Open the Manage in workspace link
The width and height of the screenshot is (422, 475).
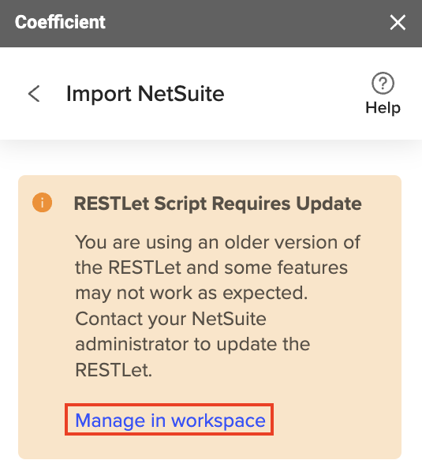coord(170,421)
